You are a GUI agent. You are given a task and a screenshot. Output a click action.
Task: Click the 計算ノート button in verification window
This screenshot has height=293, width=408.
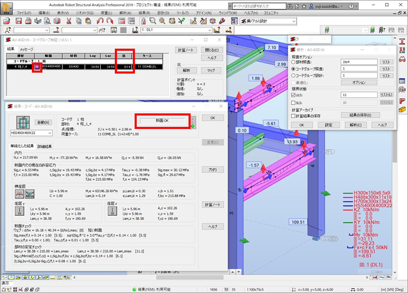(x=186, y=50)
